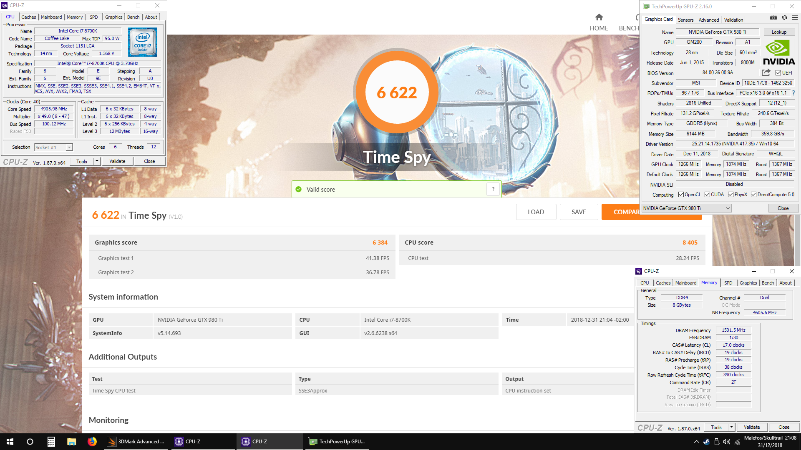Click the green valid score check icon
This screenshot has width=801, height=450.
tap(298, 189)
